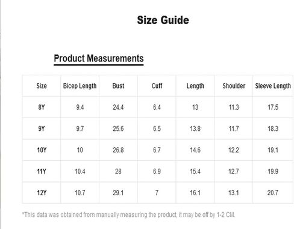Select the 9Y size row label
Screen dimensions: 294x229
(x=42, y=128)
